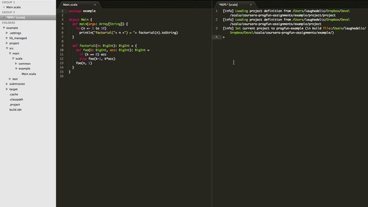Image resolution: width=368 pixels, height=207 pixels.
Task: Click the 'foo(n, 1)' line
Action: click(84, 63)
